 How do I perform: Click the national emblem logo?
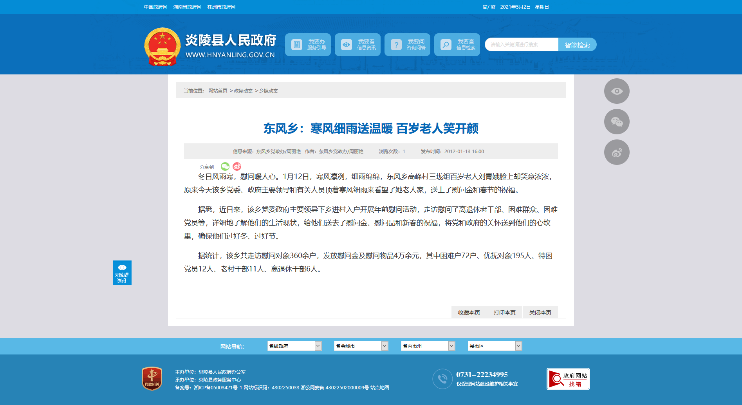click(162, 46)
